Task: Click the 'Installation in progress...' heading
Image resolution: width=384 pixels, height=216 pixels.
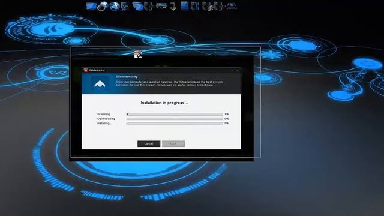Action: click(x=164, y=103)
